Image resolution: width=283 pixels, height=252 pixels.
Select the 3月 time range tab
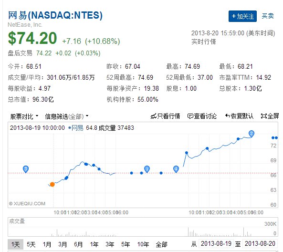pyautogui.click(x=63, y=244)
